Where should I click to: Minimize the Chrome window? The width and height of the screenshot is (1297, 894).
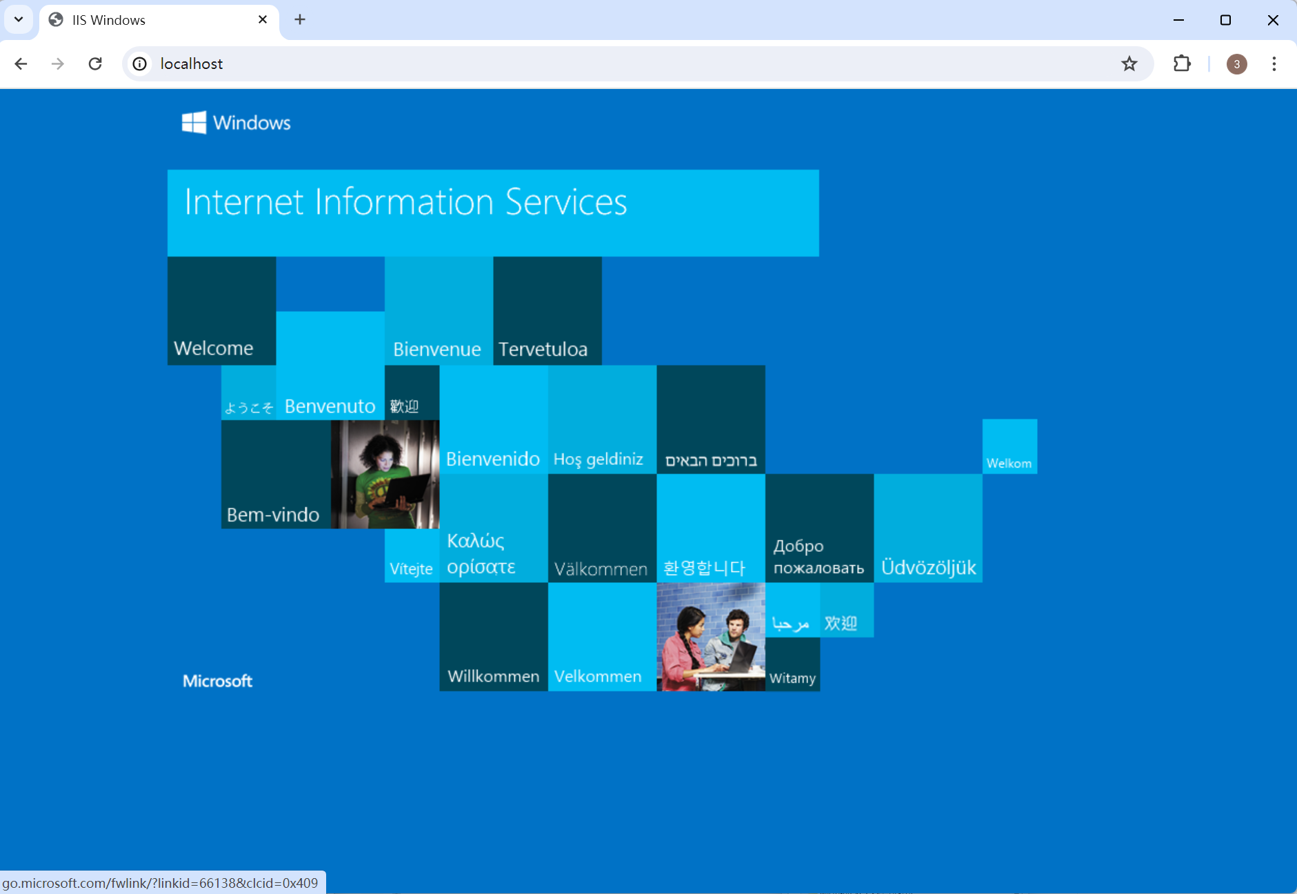point(1178,20)
